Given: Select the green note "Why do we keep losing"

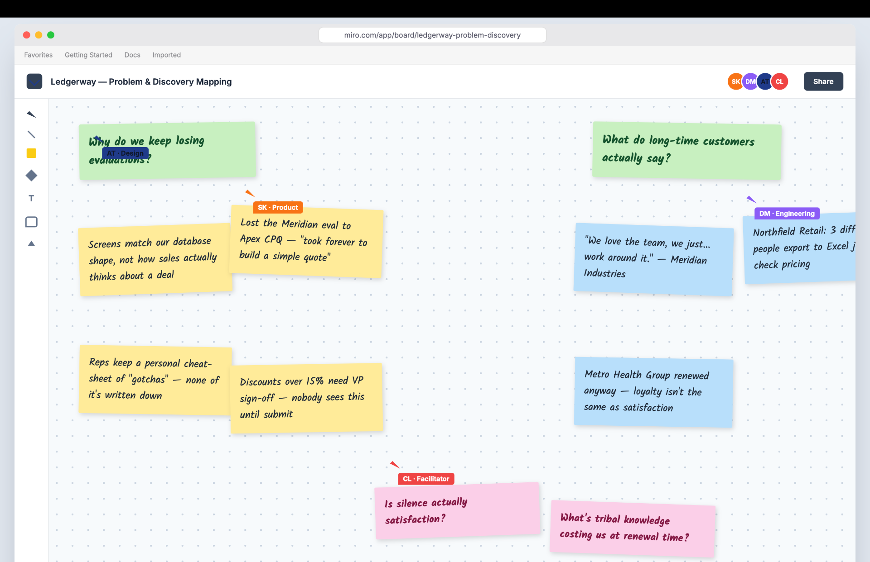Looking at the screenshot, I should coord(168,151).
